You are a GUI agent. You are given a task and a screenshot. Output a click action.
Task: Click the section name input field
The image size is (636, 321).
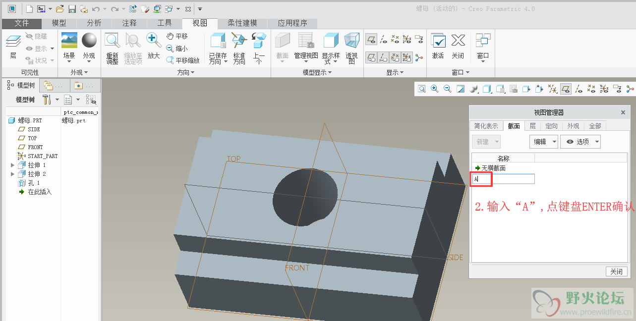pyautogui.click(x=503, y=179)
